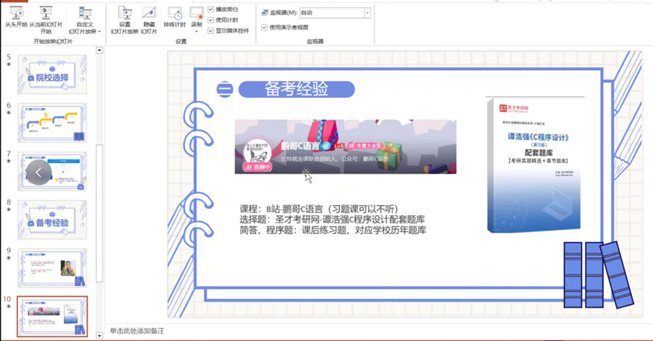Click 排练计时 rehearse timings icon

(174, 14)
